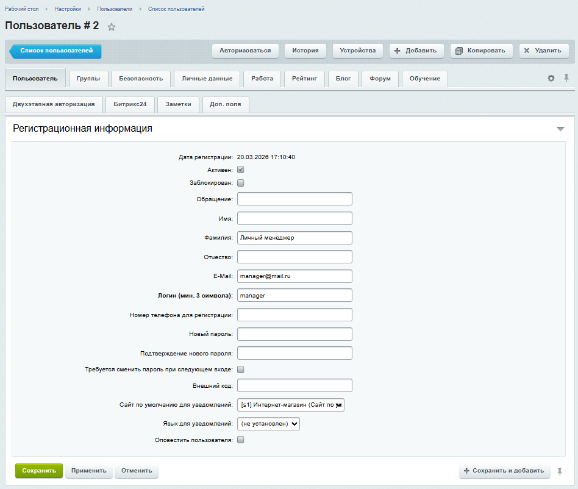The width and height of the screenshot is (578, 489).
Task: Open Рабочий стол breadcrumb link
Action: [x=22, y=9]
